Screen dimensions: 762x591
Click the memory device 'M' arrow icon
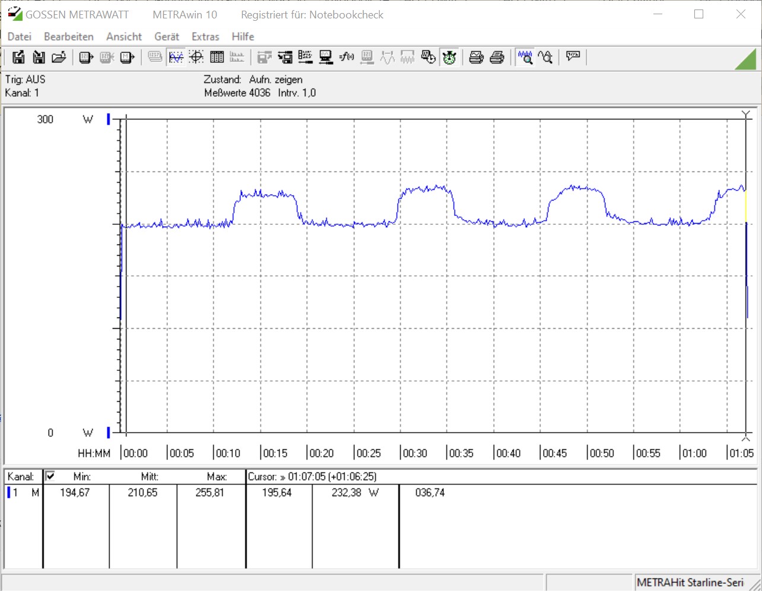click(x=127, y=57)
